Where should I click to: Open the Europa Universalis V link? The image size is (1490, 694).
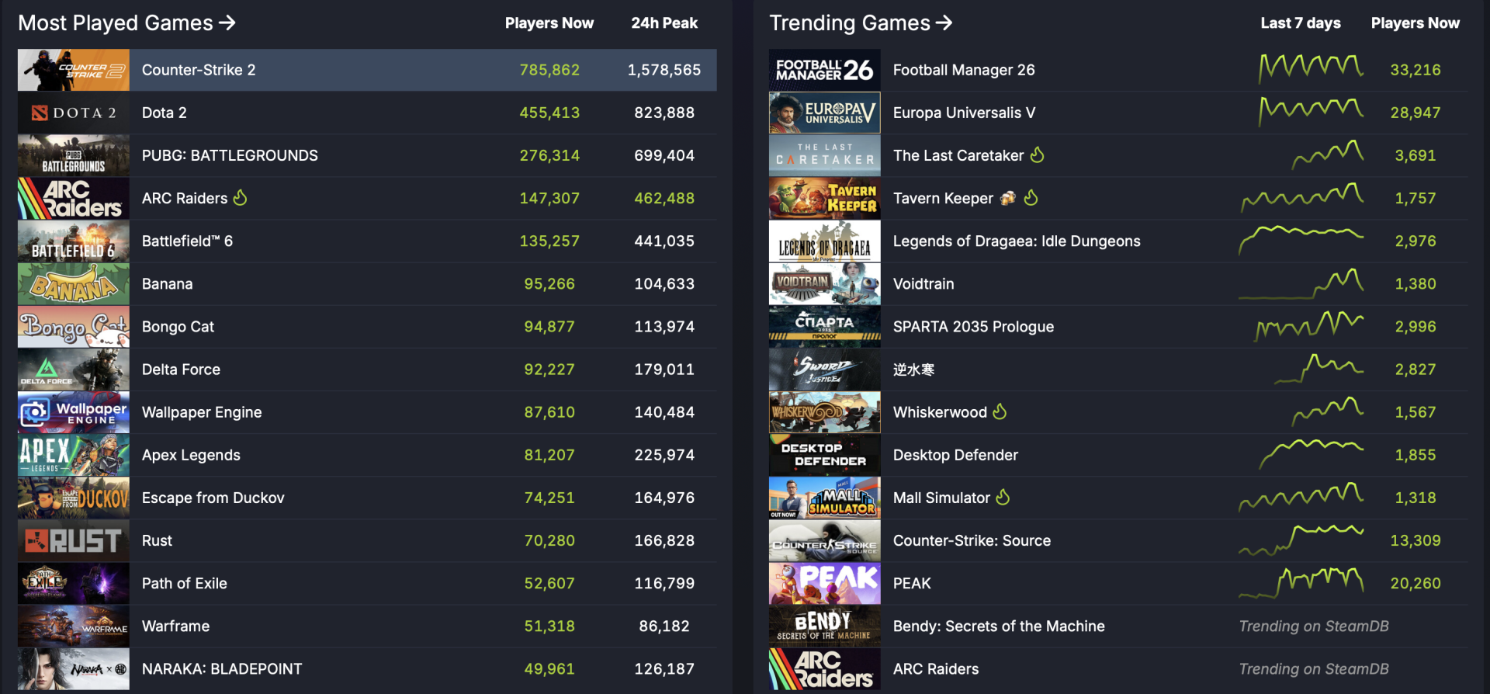point(964,113)
